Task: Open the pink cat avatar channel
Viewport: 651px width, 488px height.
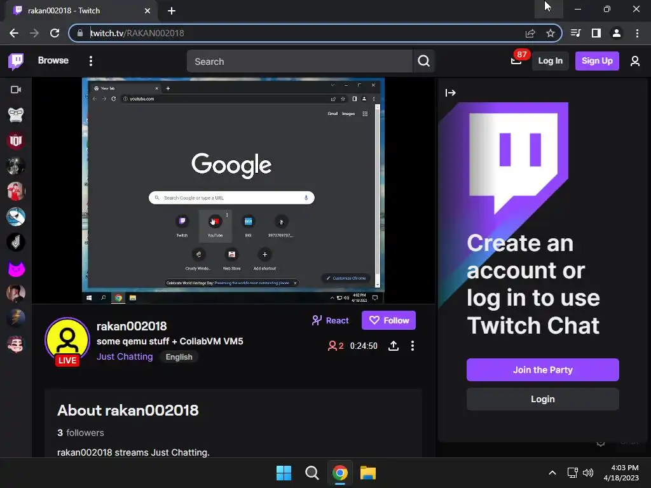Action: pyautogui.click(x=16, y=268)
